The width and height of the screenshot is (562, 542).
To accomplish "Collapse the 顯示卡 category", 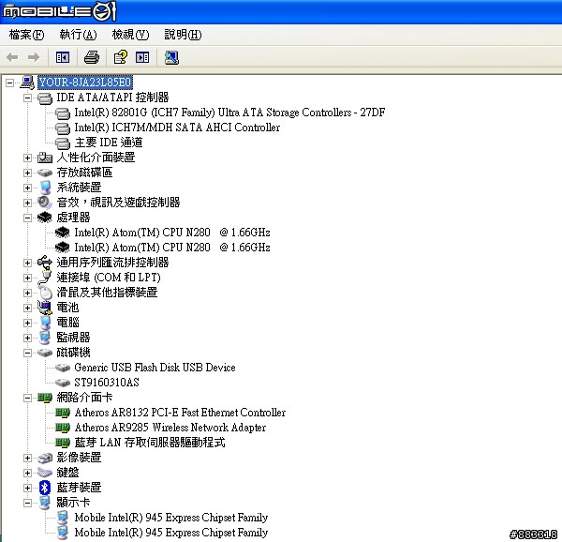I will tap(27, 503).
